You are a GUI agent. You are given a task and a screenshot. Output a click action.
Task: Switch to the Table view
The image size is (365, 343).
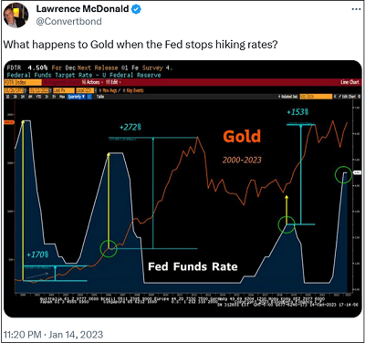(100, 97)
